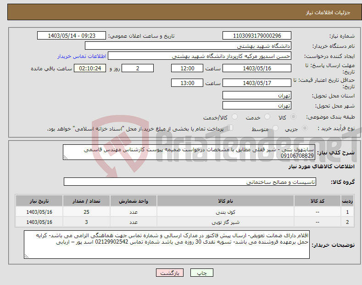Click row number 2 cell
This screenshot has height=285, width=362.
347,222
